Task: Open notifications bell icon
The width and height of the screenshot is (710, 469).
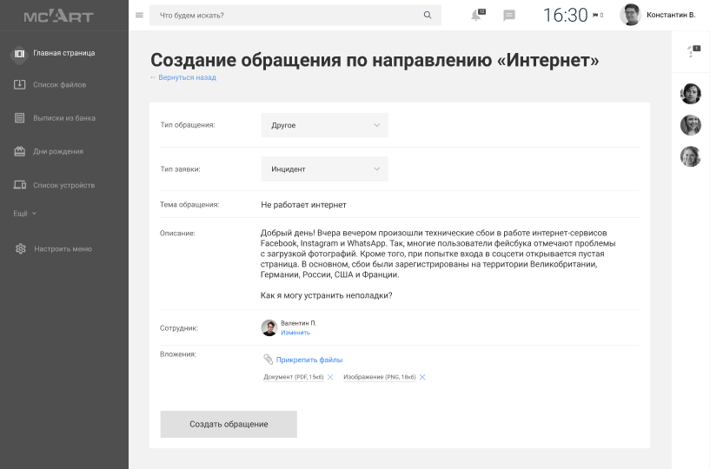Action: coord(476,15)
